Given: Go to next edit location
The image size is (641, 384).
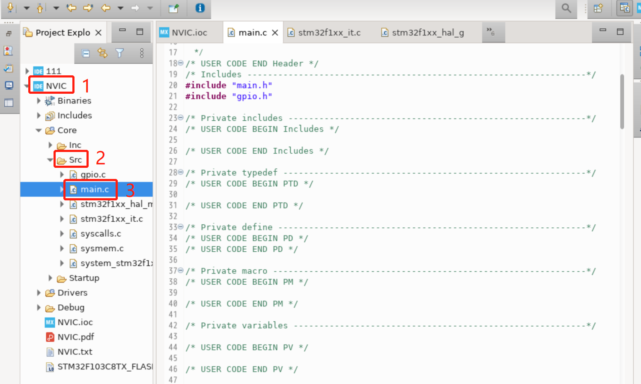Looking at the screenshot, I should 88,7.
